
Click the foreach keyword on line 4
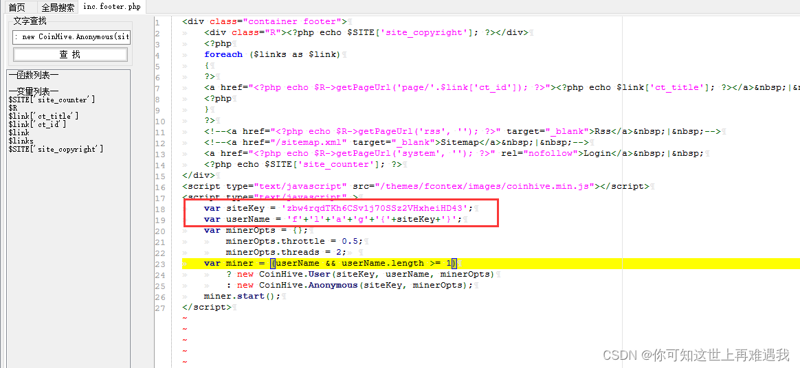click(223, 54)
